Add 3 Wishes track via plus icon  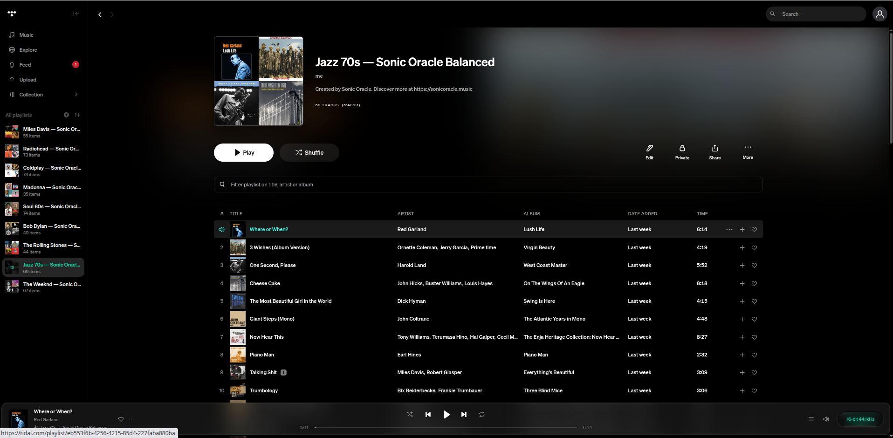(x=742, y=247)
